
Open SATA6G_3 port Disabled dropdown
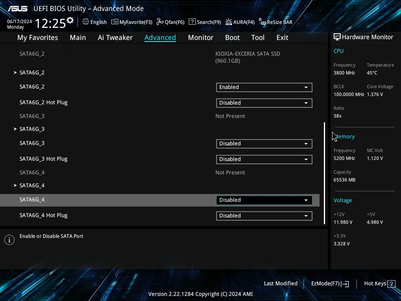[x=264, y=143]
